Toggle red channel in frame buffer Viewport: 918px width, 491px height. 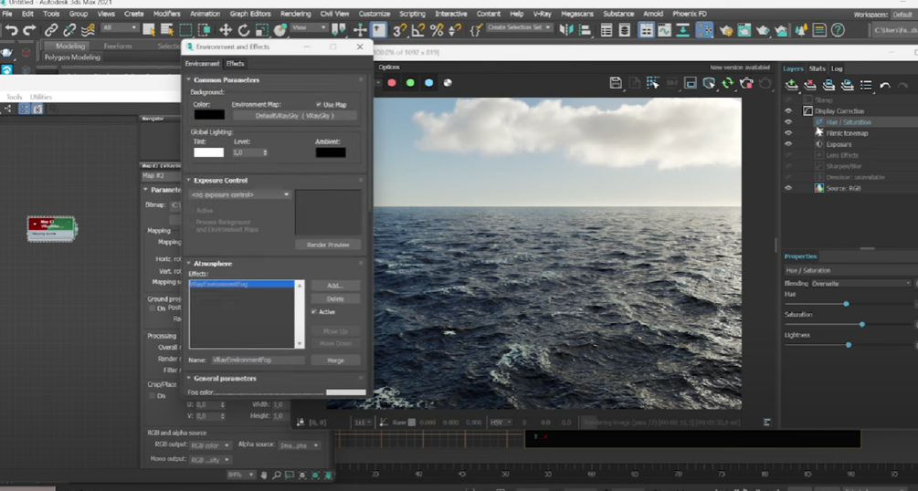[392, 83]
